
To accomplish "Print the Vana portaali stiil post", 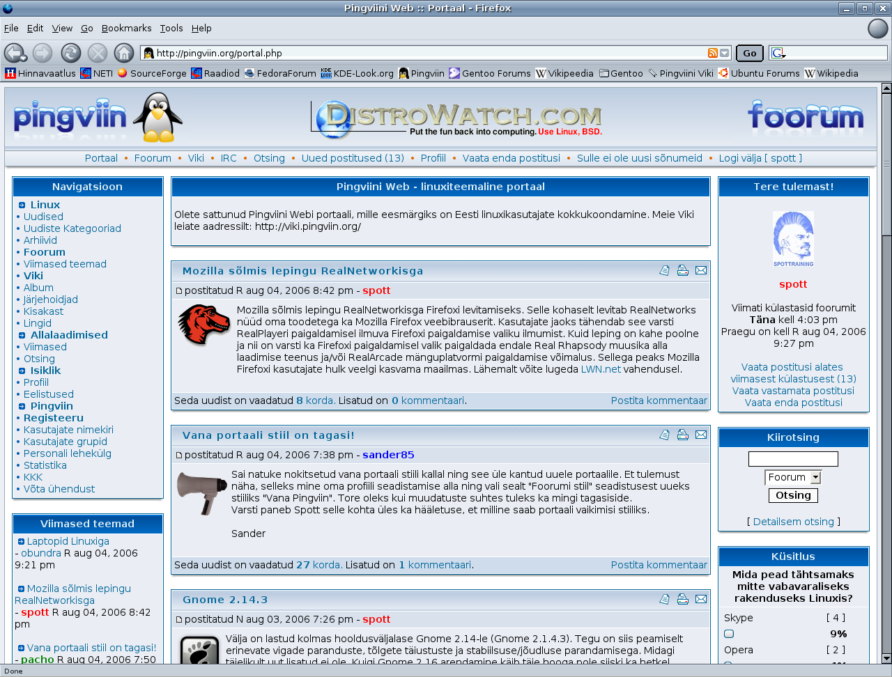I will point(683,435).
